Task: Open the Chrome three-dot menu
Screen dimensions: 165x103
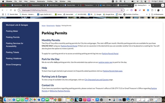Action: (162, 10)
